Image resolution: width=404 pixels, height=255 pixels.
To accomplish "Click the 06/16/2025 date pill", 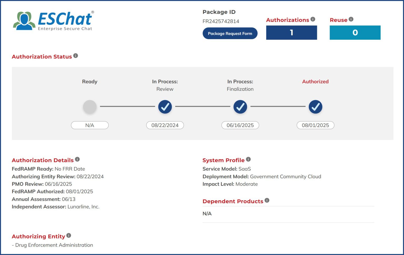I will [x=240, y=125].
